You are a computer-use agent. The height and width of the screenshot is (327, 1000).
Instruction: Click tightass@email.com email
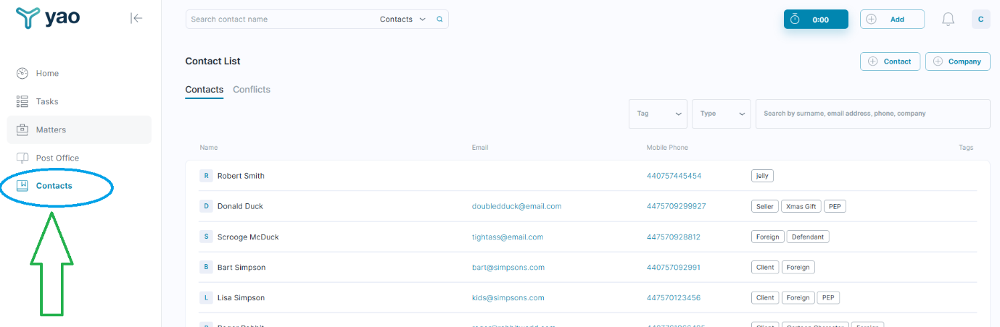click(508, 237)
